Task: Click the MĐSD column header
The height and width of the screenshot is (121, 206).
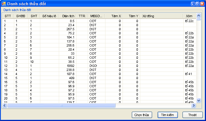Action: (96, 16)
